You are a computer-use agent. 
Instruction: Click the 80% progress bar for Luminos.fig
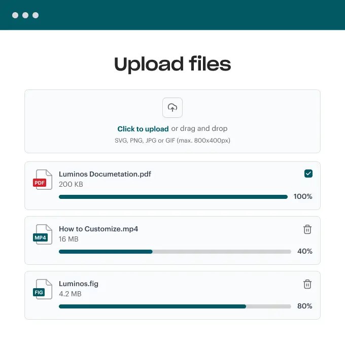[175, 306]
